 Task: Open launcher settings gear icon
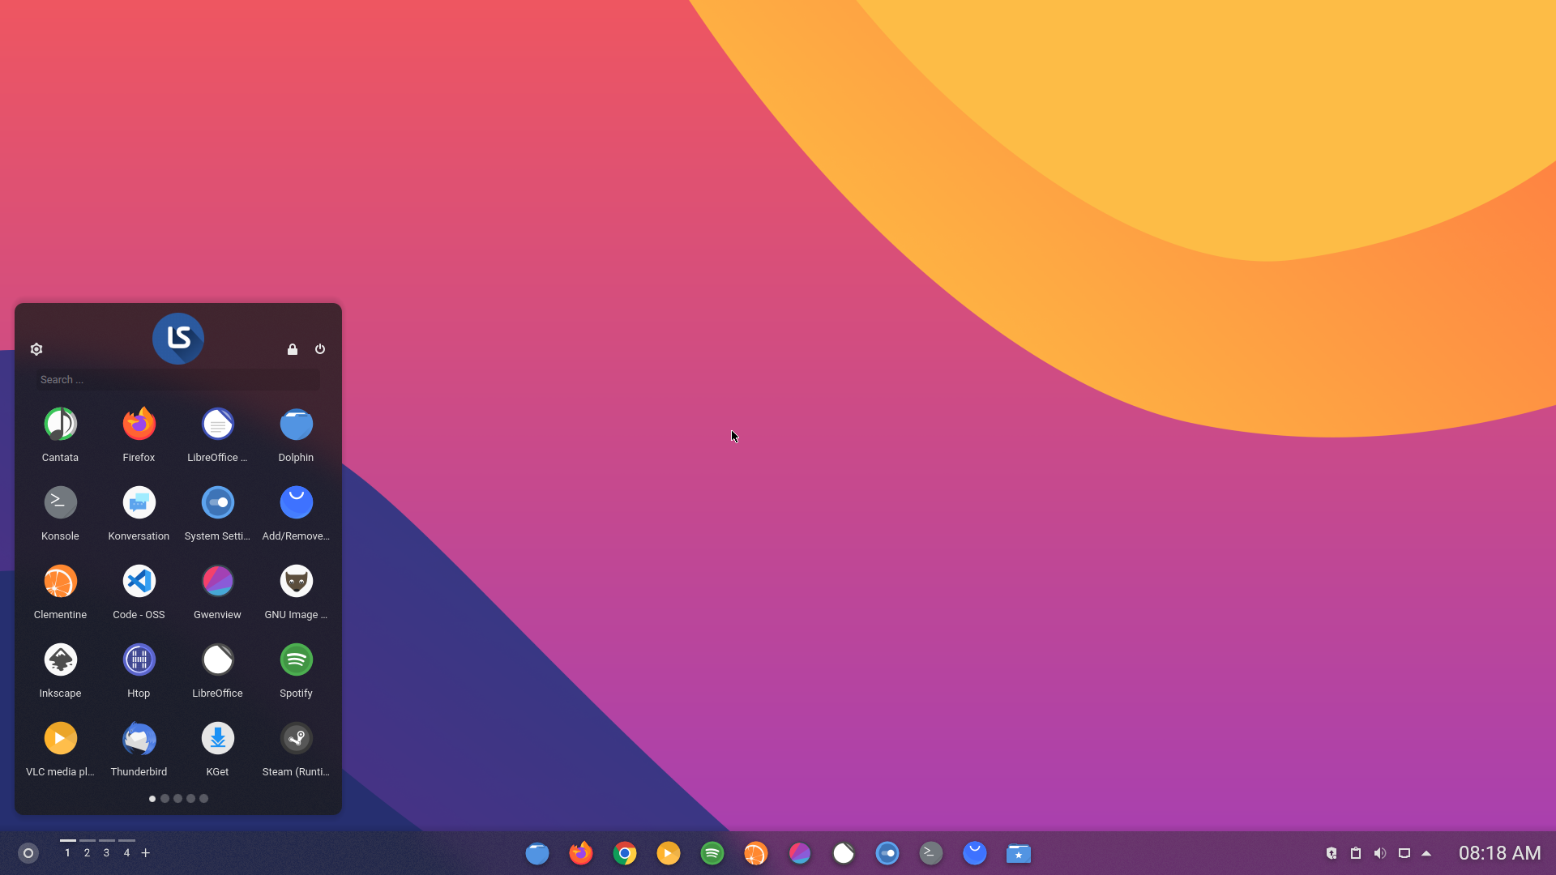click(36, 349)
